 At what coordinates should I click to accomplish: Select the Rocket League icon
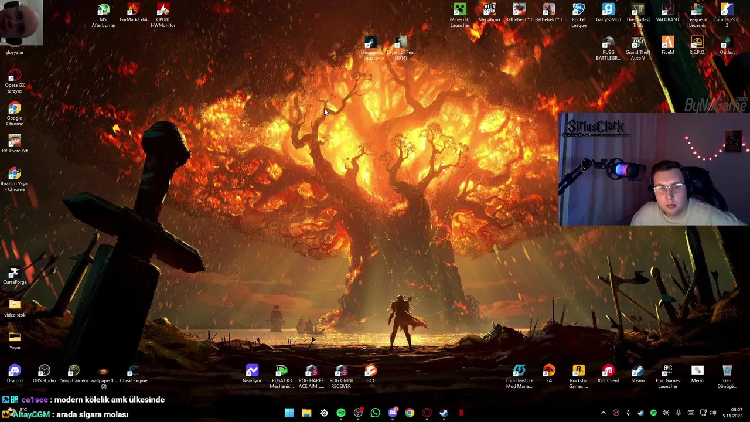point(579,16)
